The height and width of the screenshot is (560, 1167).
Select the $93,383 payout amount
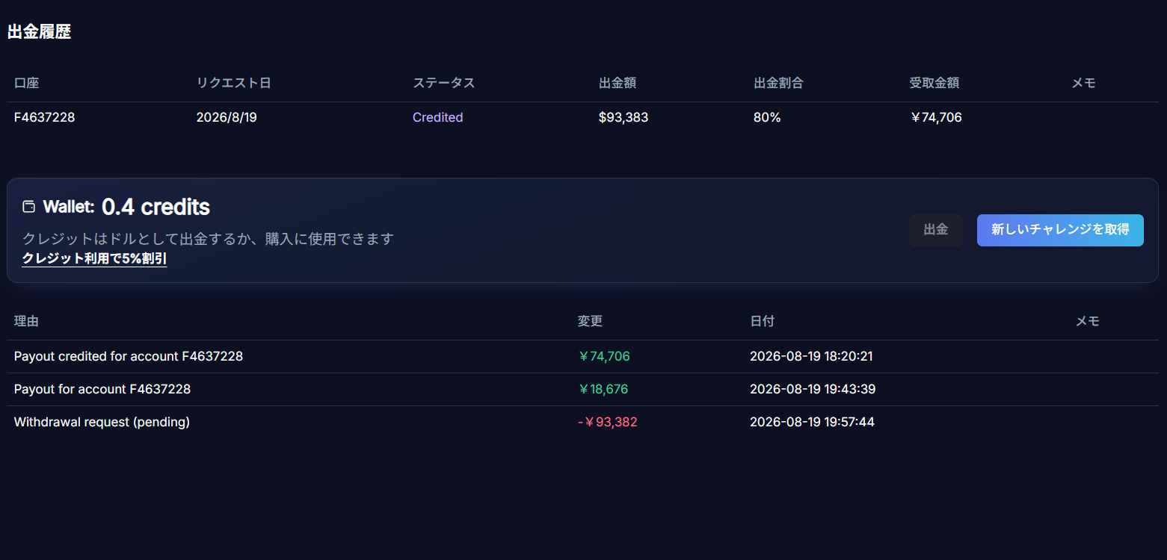pyautogui.click(x=623, y=117)
